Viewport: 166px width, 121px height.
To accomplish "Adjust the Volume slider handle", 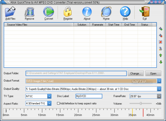I will [141, 103].
